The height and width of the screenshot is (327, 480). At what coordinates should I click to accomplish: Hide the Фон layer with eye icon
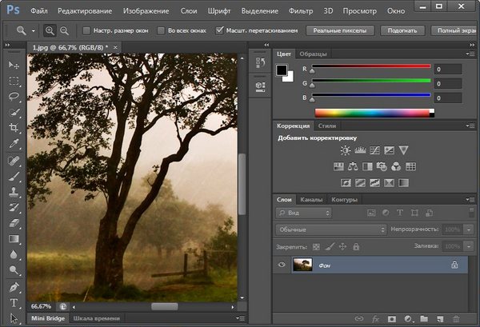281,265
